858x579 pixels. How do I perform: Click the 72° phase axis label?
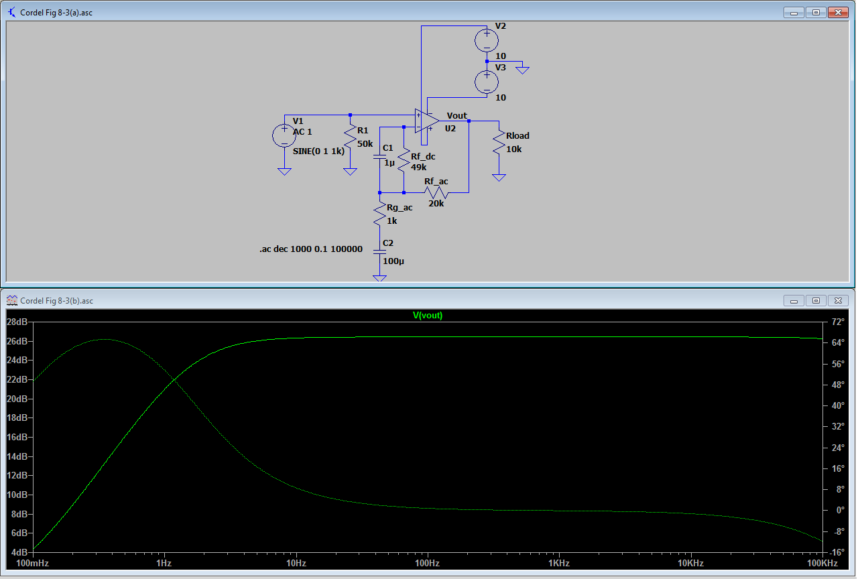(x=837, y=322)
